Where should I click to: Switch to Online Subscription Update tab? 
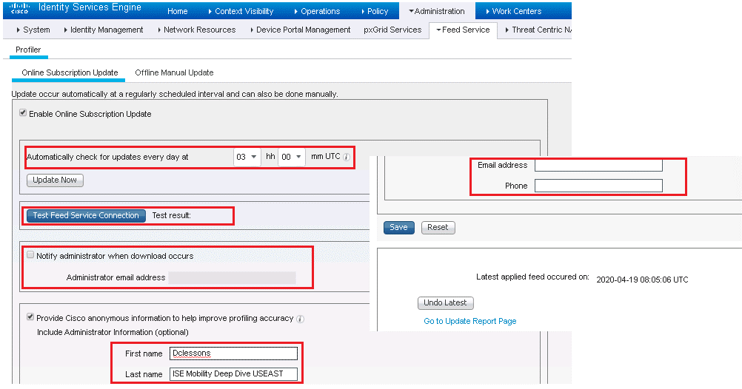(x=70, y=72)
